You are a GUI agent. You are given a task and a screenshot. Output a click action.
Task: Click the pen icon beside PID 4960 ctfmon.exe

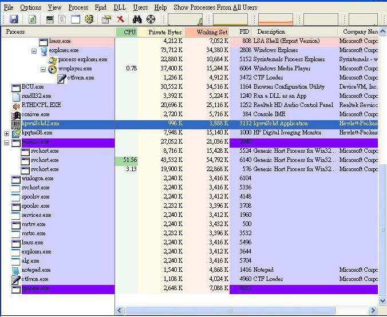pos(16,280)
